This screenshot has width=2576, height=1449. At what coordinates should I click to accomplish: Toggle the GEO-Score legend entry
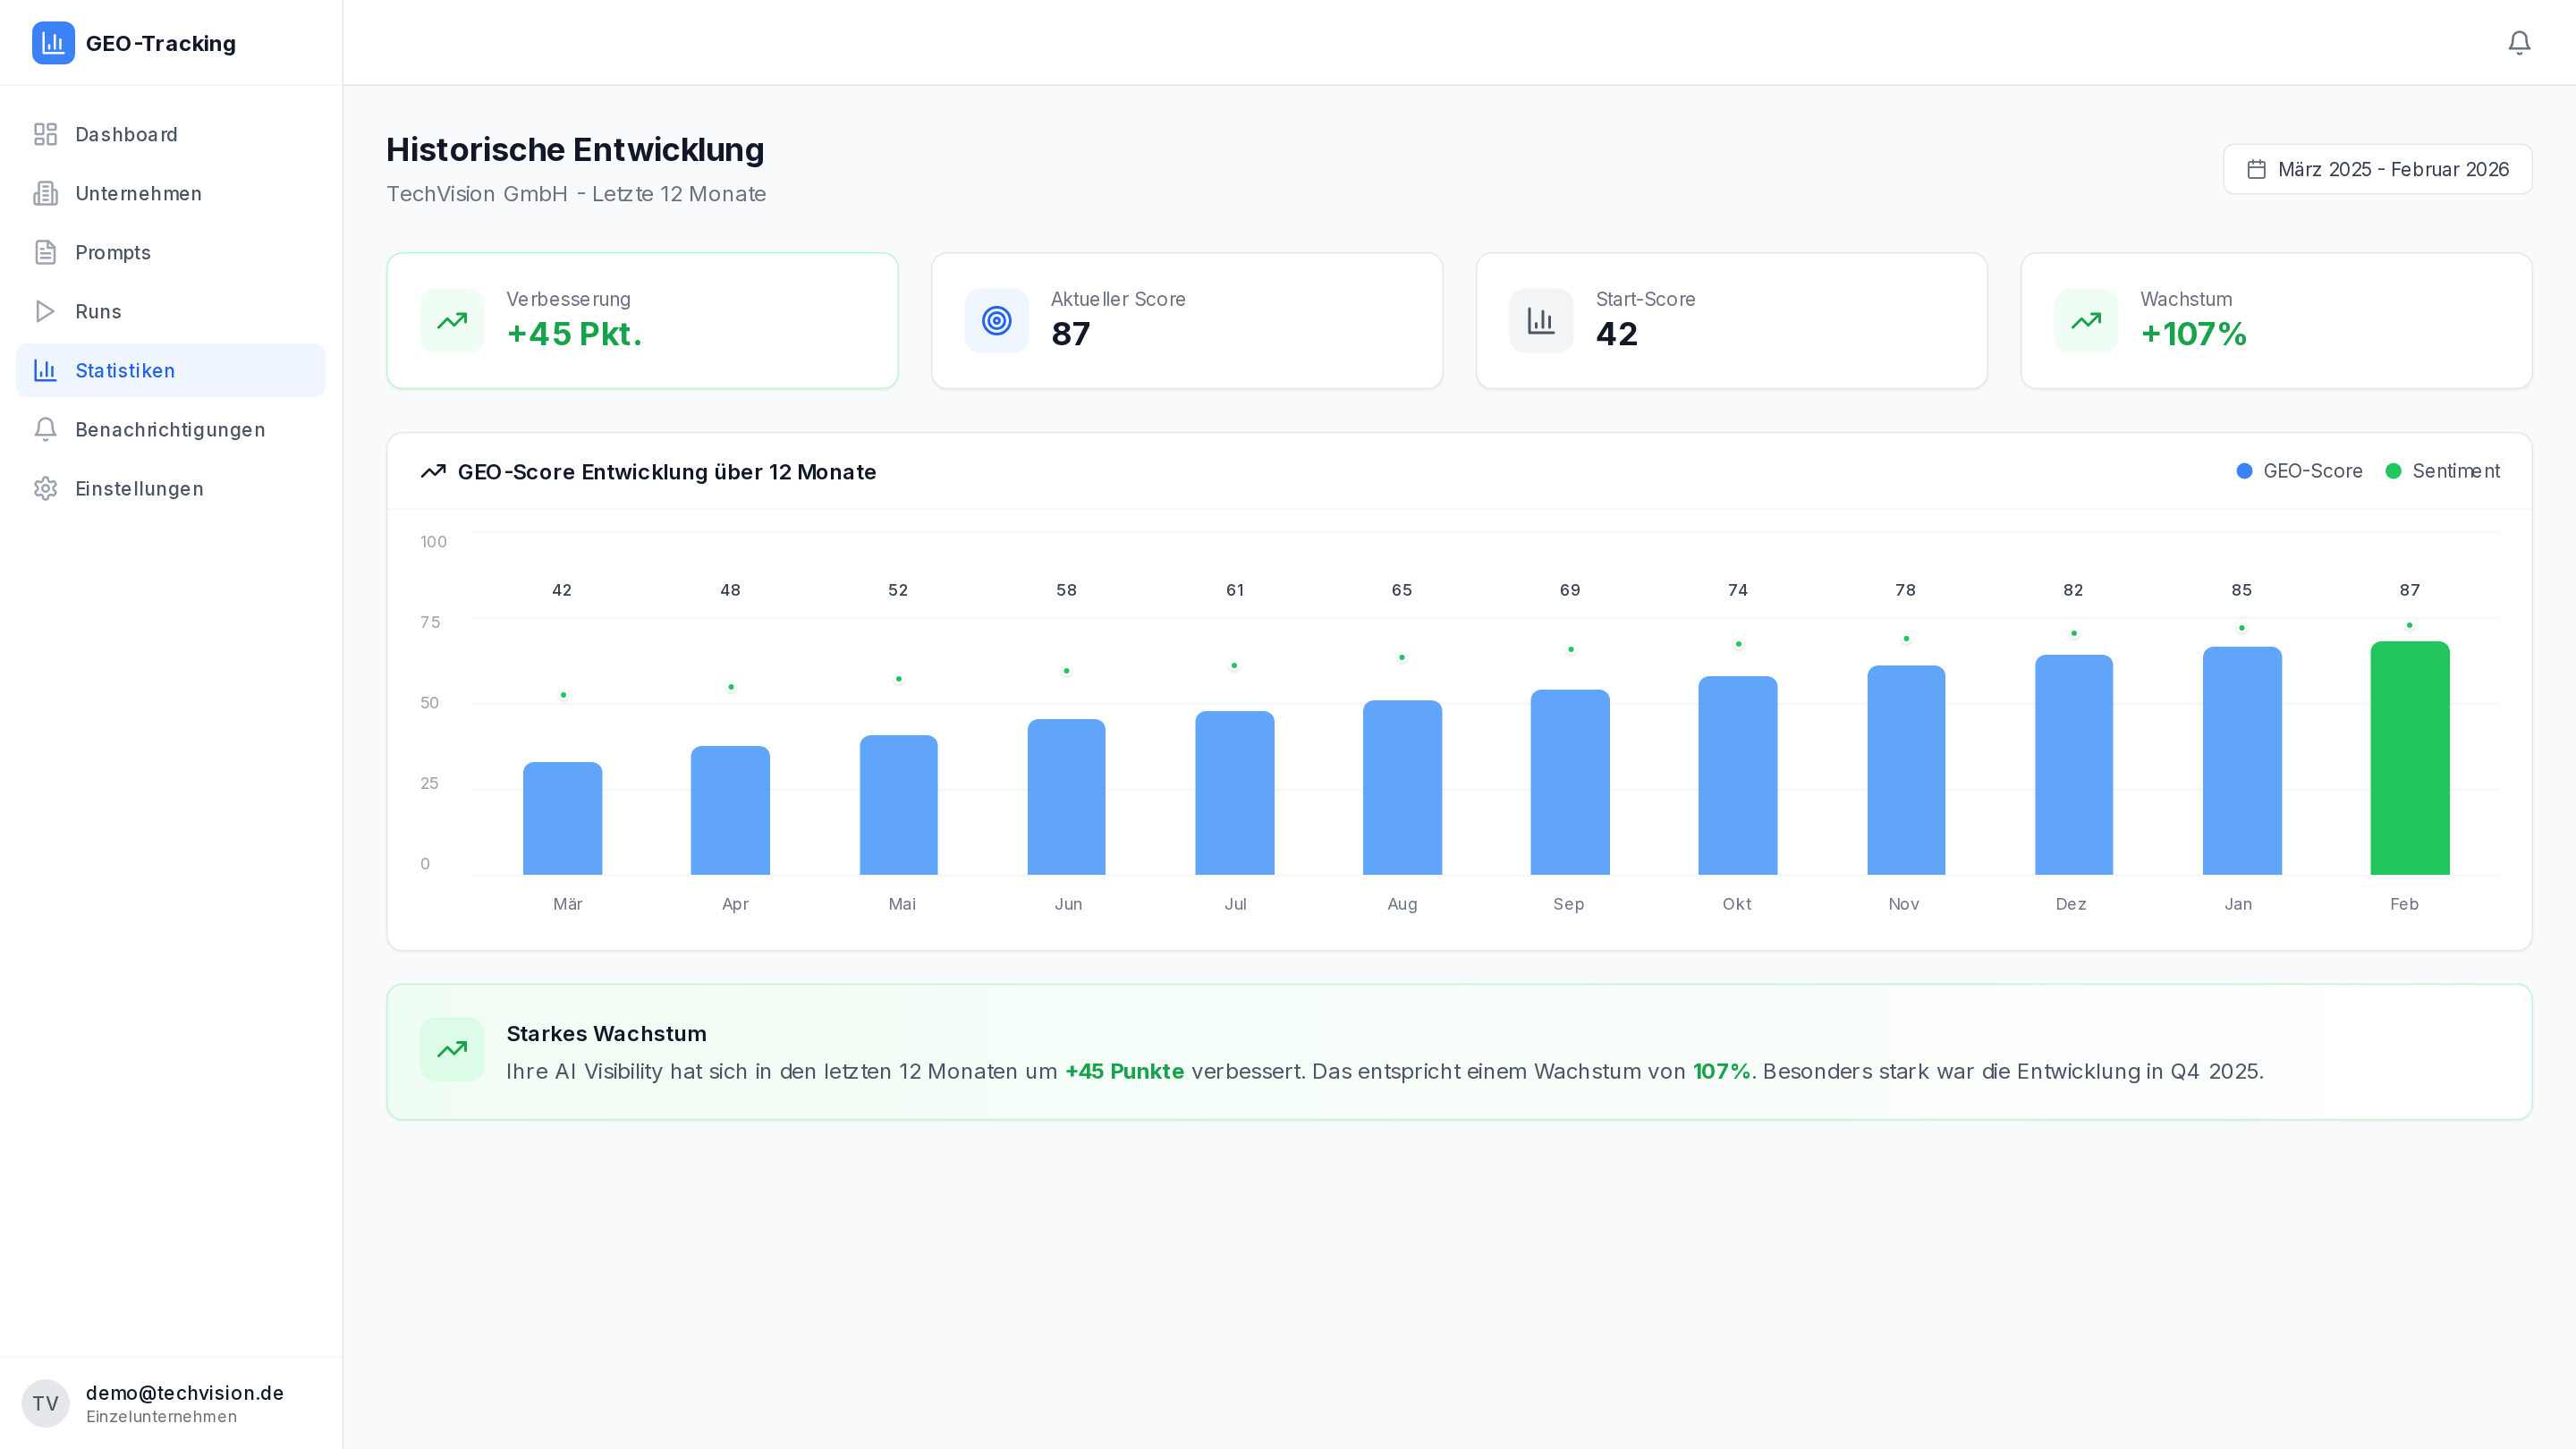2299,471
